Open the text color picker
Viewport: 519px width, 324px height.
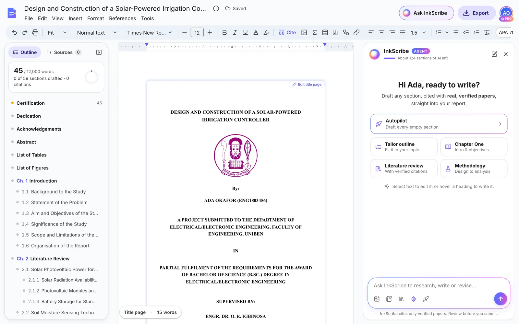(x=256, y=32)
